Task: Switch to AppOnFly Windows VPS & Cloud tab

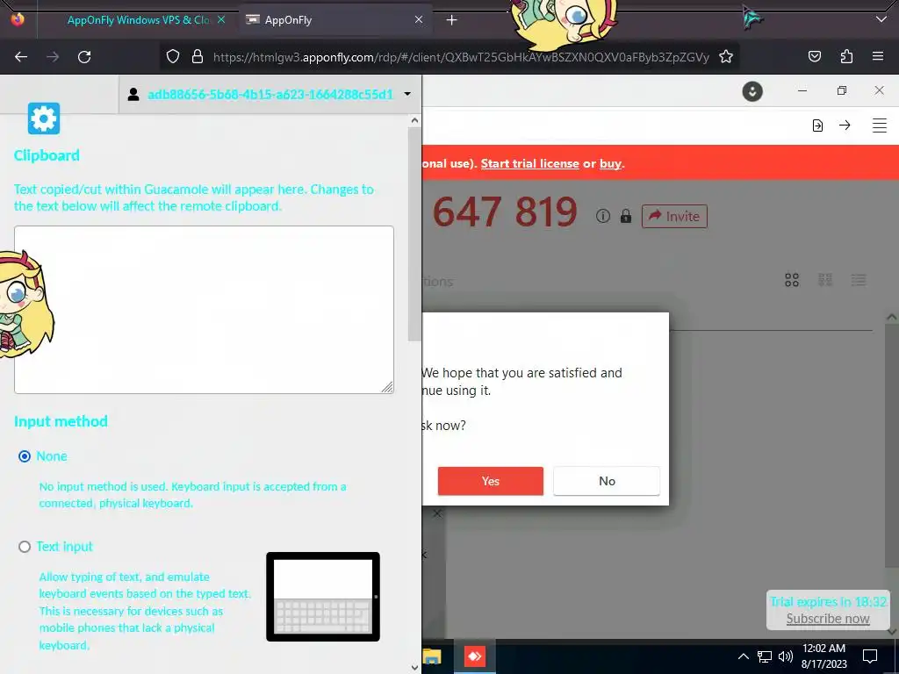Action: [x=138, y=20]
